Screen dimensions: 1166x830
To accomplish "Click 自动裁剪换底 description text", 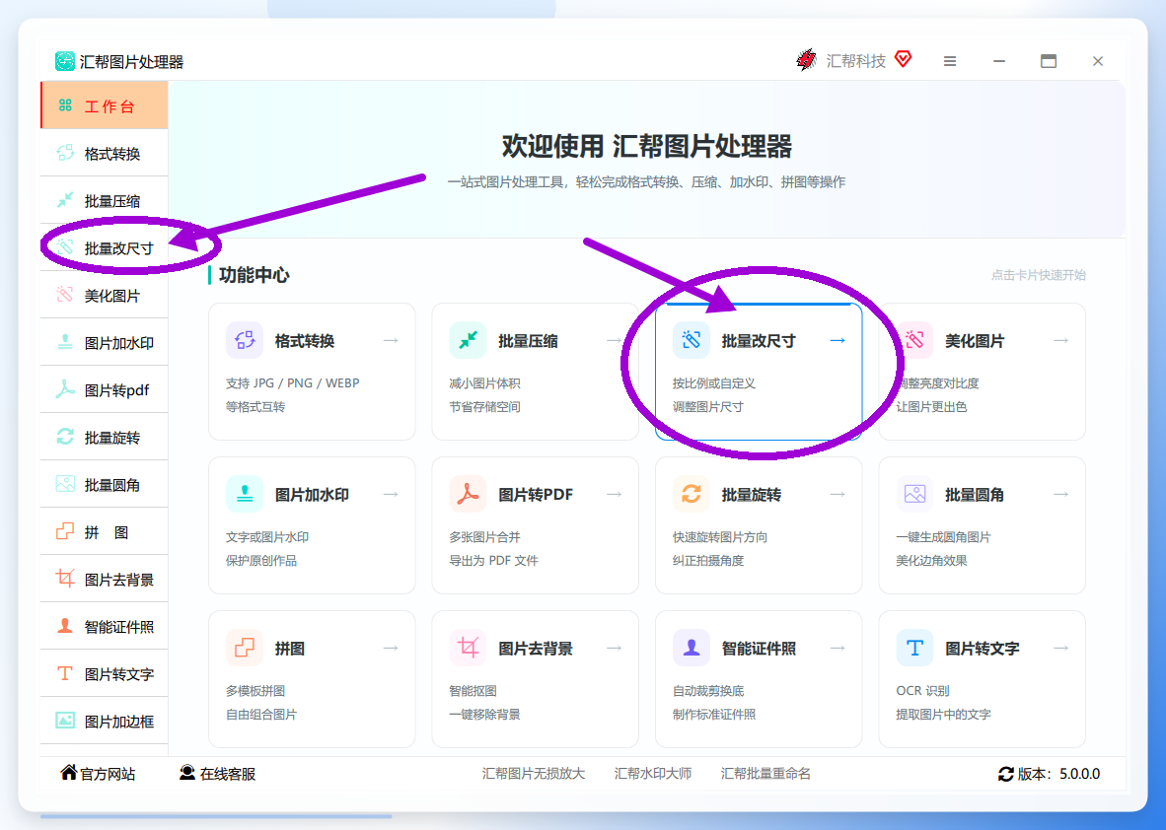I will (x=708, y=690).
